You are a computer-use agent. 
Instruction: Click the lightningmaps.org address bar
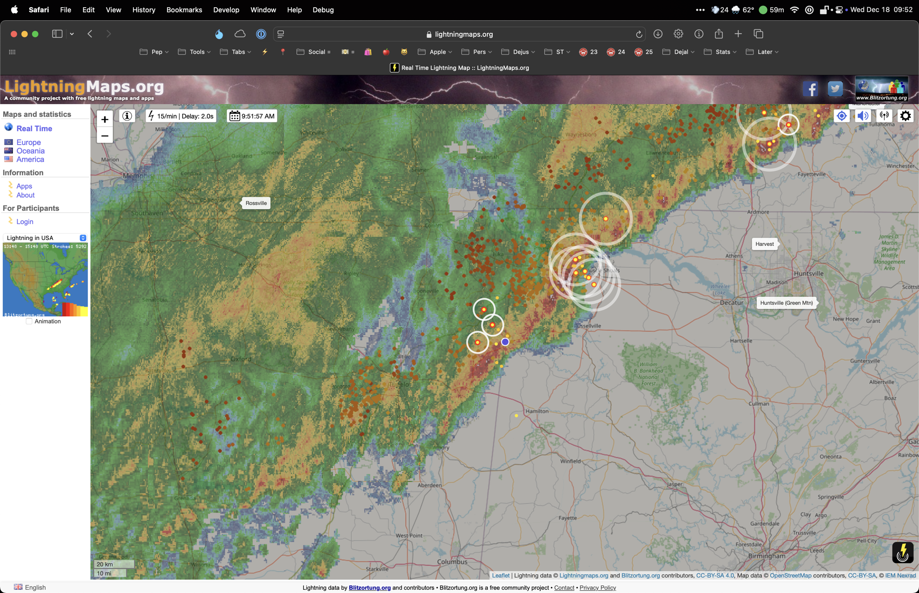459,34
